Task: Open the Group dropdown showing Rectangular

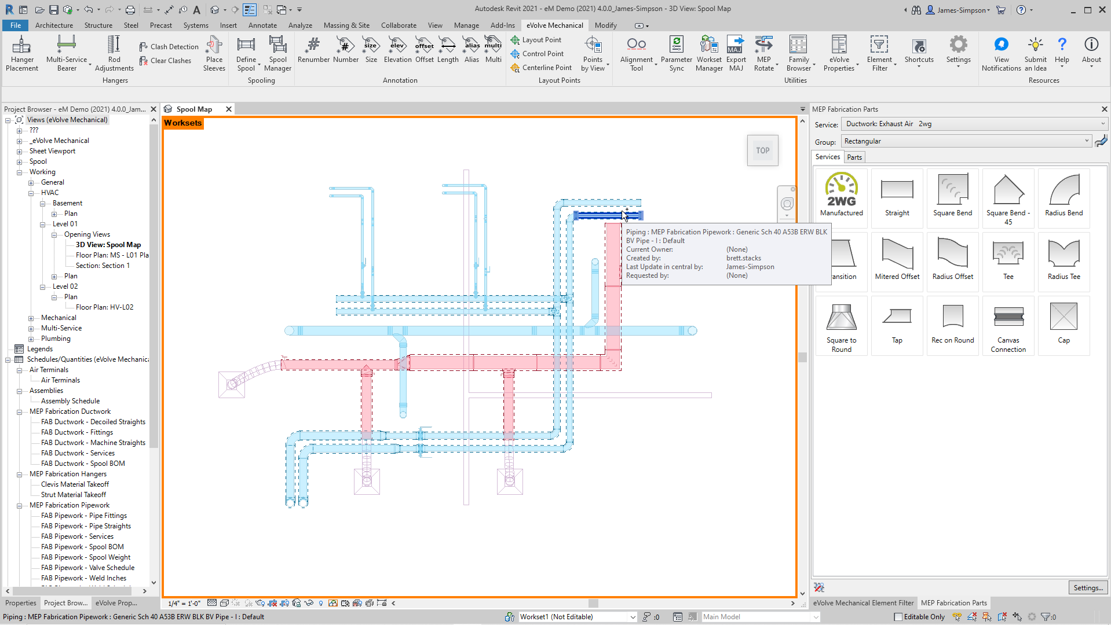Action: pyautogui.click(x=966, y=141)
